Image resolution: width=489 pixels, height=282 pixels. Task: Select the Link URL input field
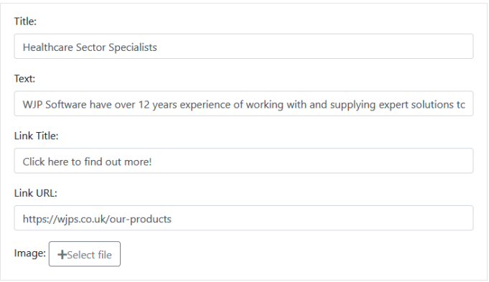point(243,218)
